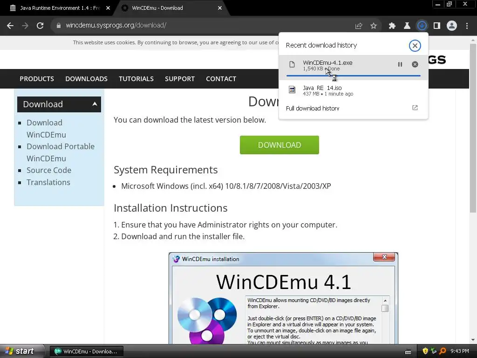Open the CONTACT page

pyautogui.click(x=221, y=79)
